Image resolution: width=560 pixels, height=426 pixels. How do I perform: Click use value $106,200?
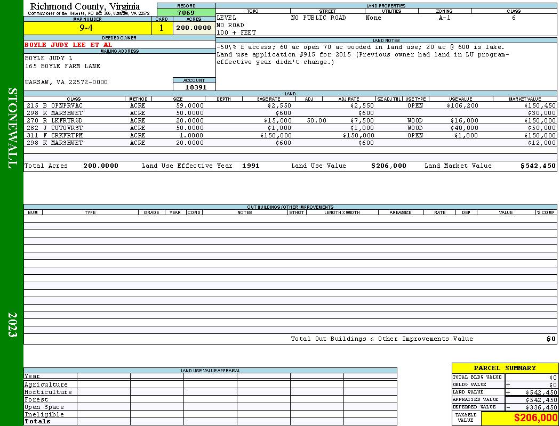pos(462,105)
